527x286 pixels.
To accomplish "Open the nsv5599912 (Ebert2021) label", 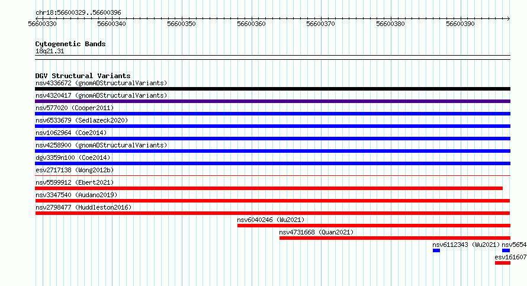I will coord(75,182).
